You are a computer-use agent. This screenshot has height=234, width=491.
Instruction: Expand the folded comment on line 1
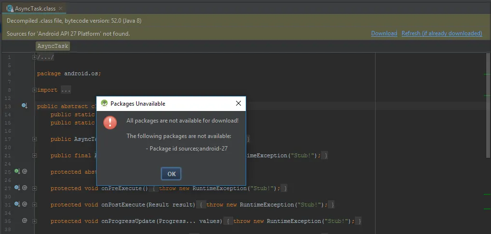tap(34, 57)
